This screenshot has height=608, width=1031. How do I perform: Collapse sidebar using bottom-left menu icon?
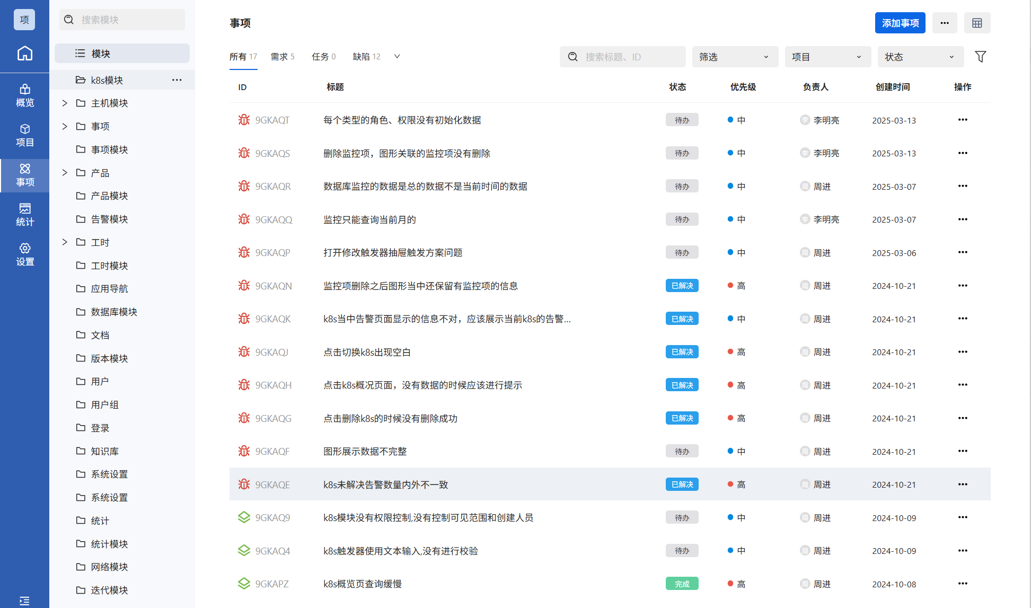click(24, 601)
